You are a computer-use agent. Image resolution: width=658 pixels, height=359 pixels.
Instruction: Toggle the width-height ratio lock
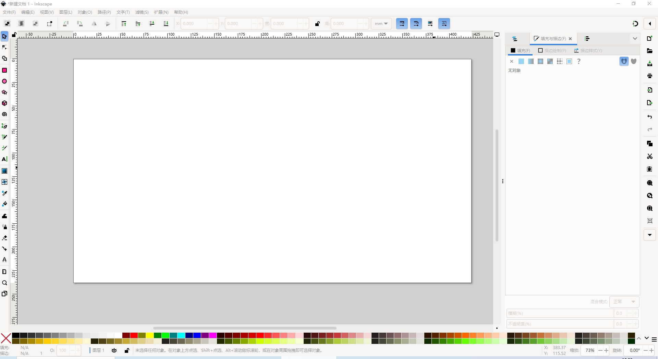click(317, 24)
